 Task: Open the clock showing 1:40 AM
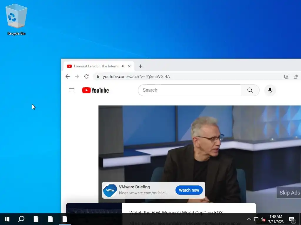pos(276,219)
